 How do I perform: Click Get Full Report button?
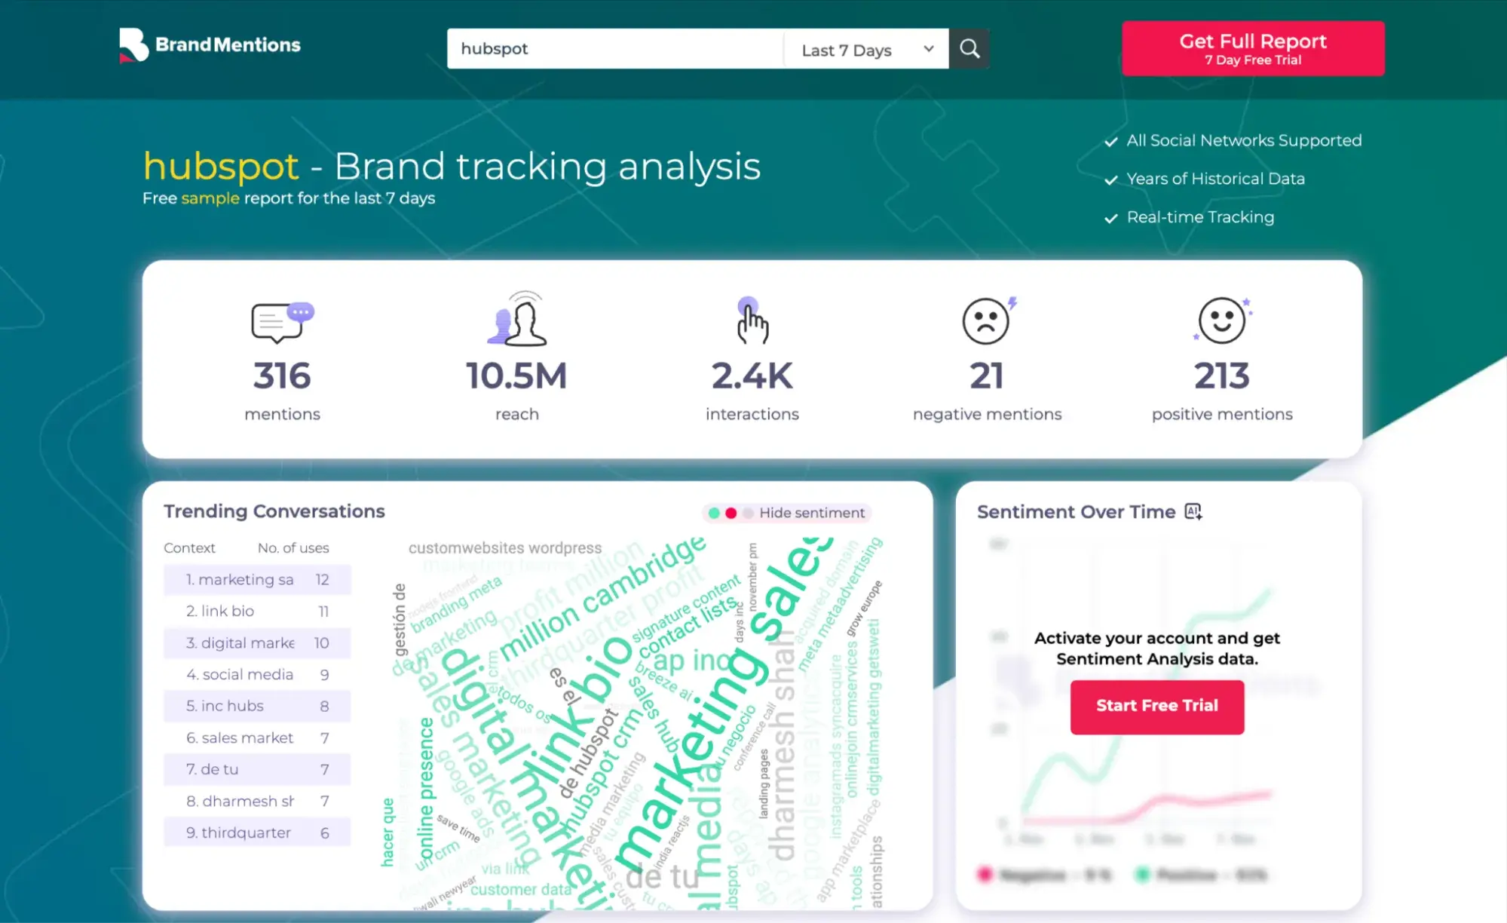pos(1253,48)
